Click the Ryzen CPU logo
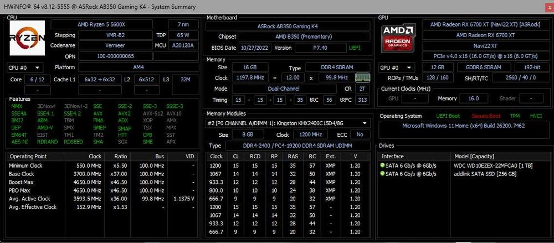 (x=27, y=38)
